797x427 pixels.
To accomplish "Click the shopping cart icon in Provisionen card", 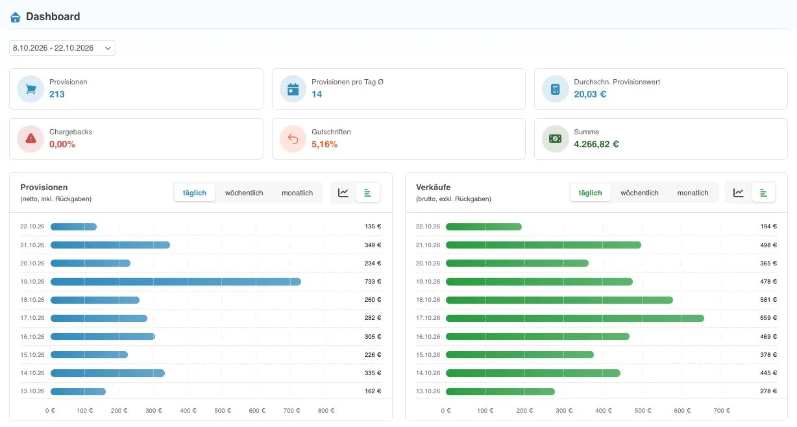I will coord(31,89).
